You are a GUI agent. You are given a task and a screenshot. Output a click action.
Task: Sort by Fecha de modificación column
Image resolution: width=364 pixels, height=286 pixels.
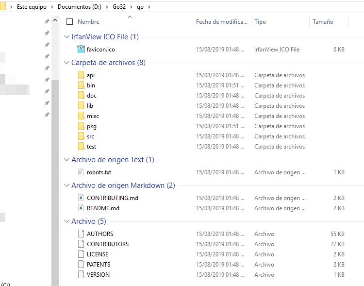coord(222,21)
